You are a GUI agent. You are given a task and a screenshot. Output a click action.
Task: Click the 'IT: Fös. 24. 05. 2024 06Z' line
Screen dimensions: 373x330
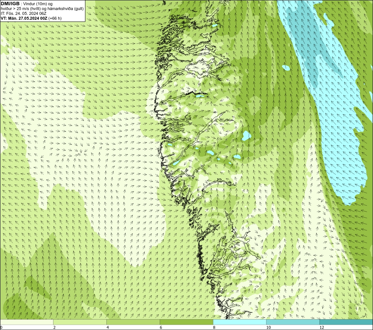[x=23, y=13]
